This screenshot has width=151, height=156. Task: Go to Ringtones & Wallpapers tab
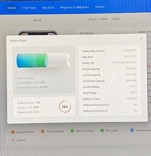coord(74,7)
